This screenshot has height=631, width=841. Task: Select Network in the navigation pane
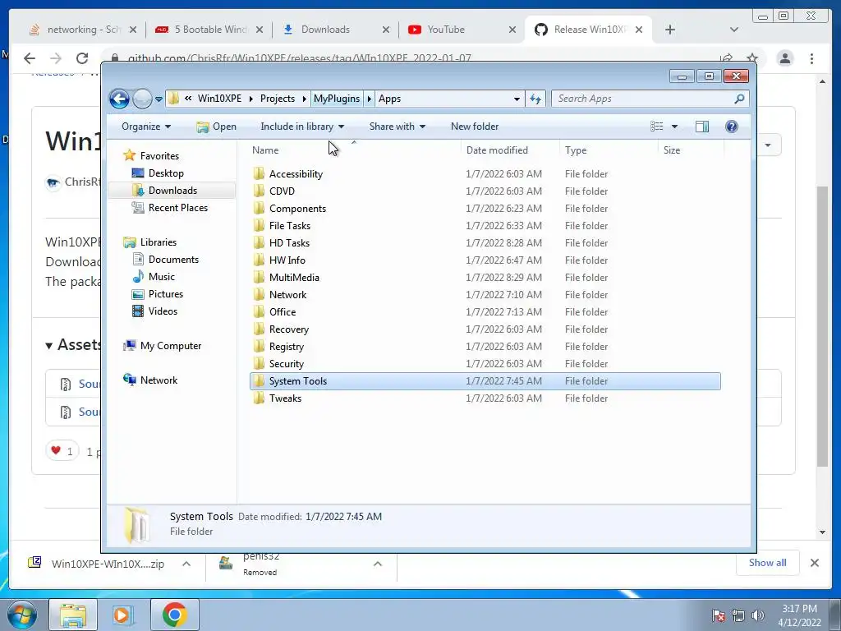pyautogui.click(x=159, y=380)
